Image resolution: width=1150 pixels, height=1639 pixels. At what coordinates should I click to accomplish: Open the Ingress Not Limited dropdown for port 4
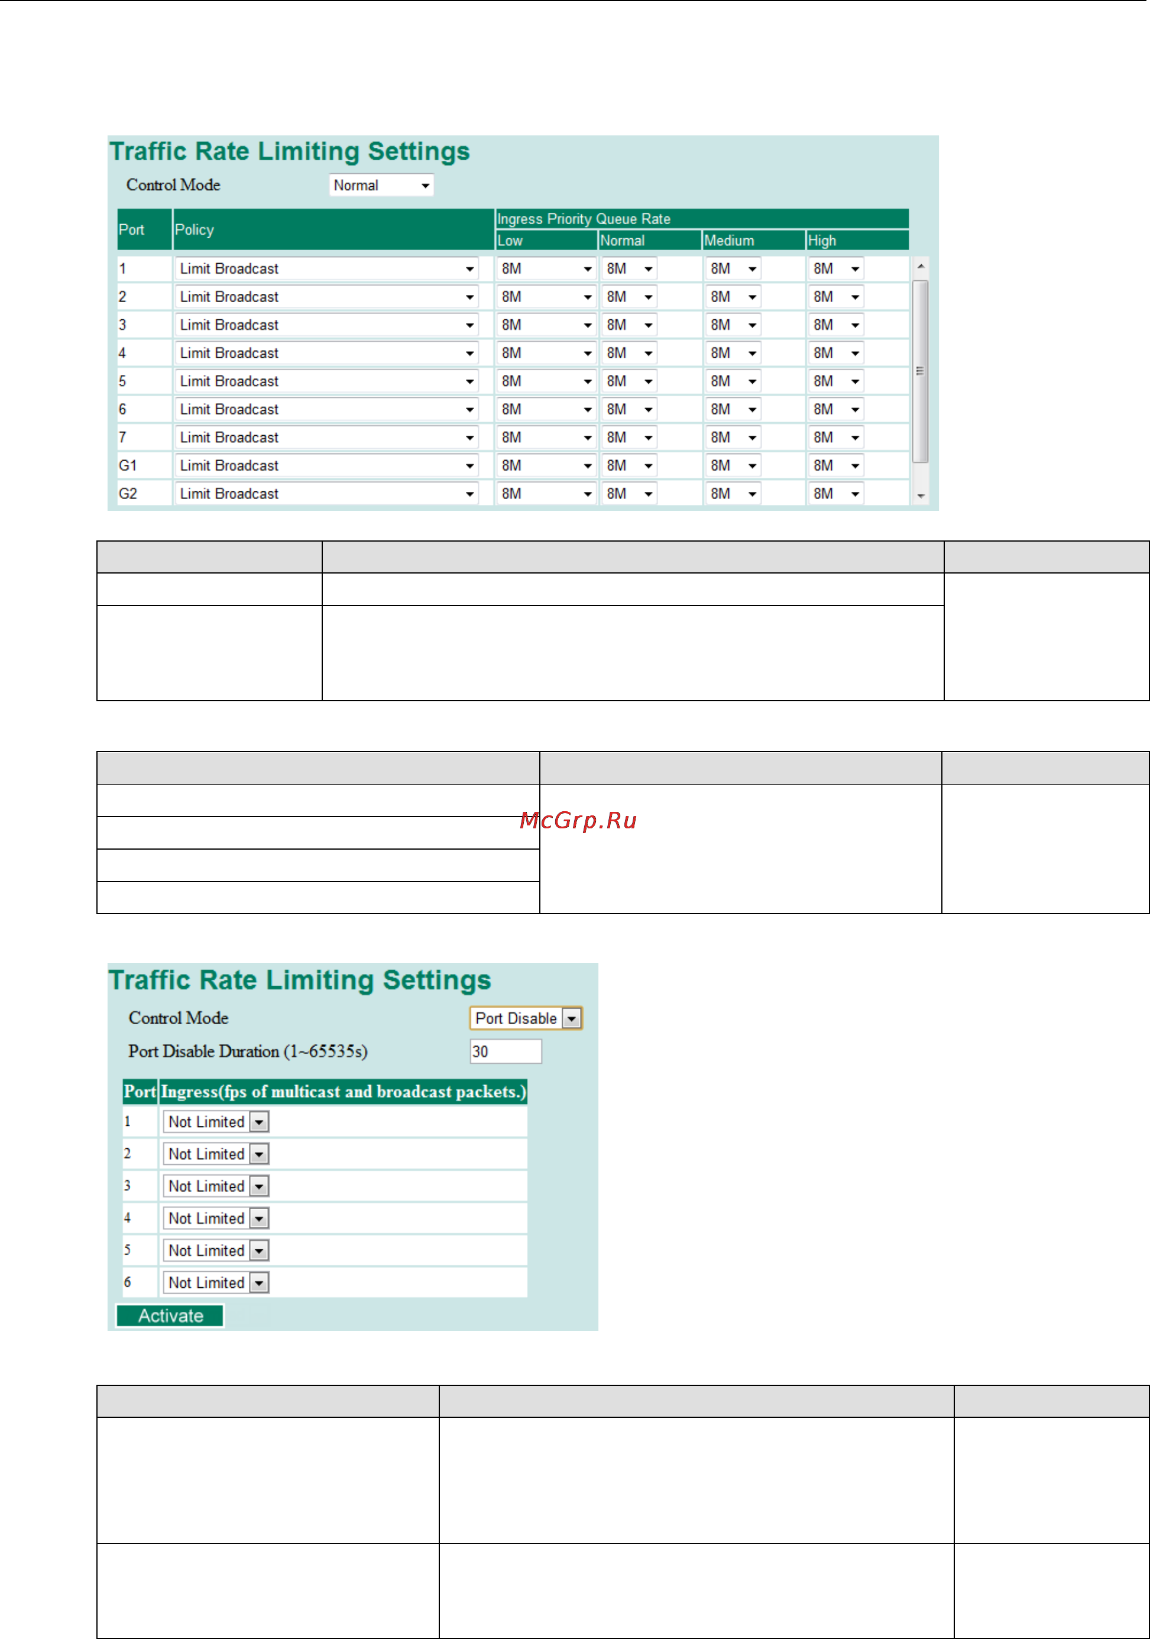click(216, 1219)
